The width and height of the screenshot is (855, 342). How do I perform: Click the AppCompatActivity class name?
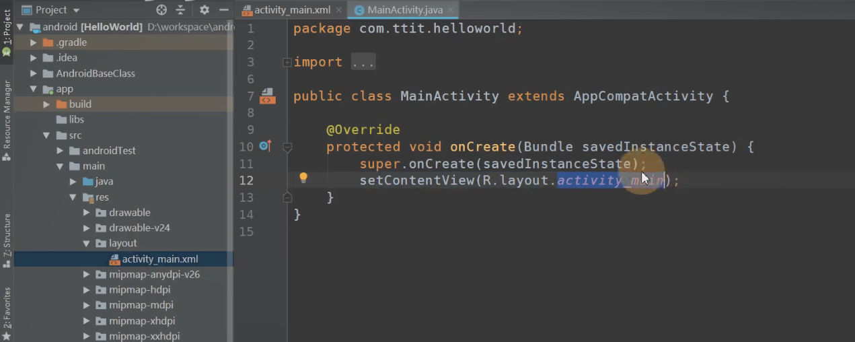pyautogui.click(x=643, y=96)
